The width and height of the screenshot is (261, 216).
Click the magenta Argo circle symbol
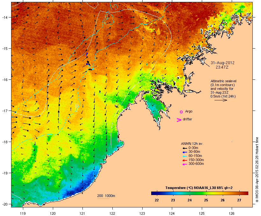tap(181, 112)
